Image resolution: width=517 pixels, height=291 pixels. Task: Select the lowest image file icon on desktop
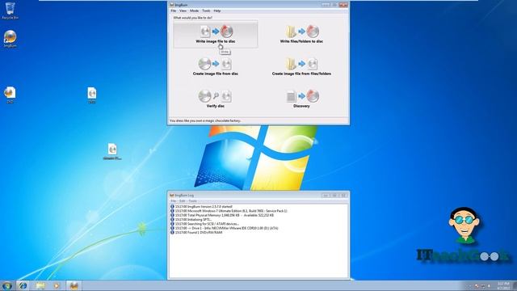pos(112,152)
